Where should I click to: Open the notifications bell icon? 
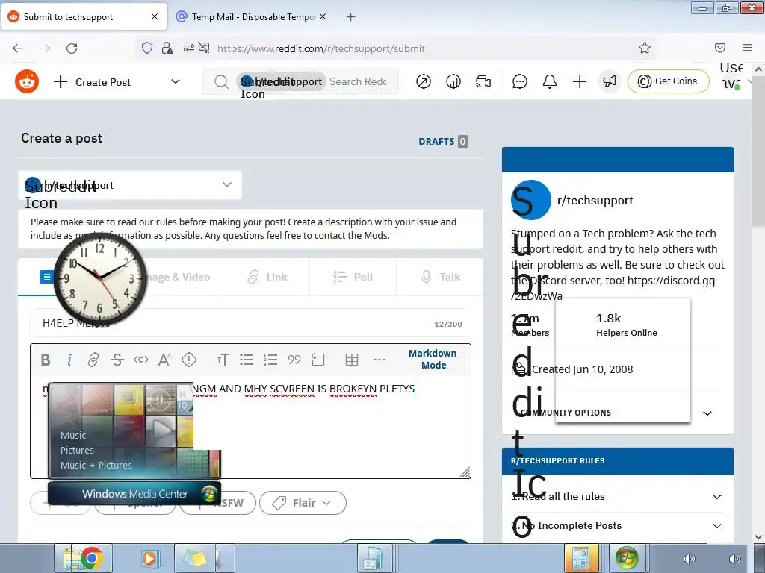550,81
